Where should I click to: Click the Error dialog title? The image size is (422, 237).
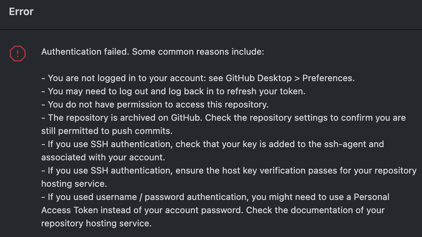[x=21, y=11]
